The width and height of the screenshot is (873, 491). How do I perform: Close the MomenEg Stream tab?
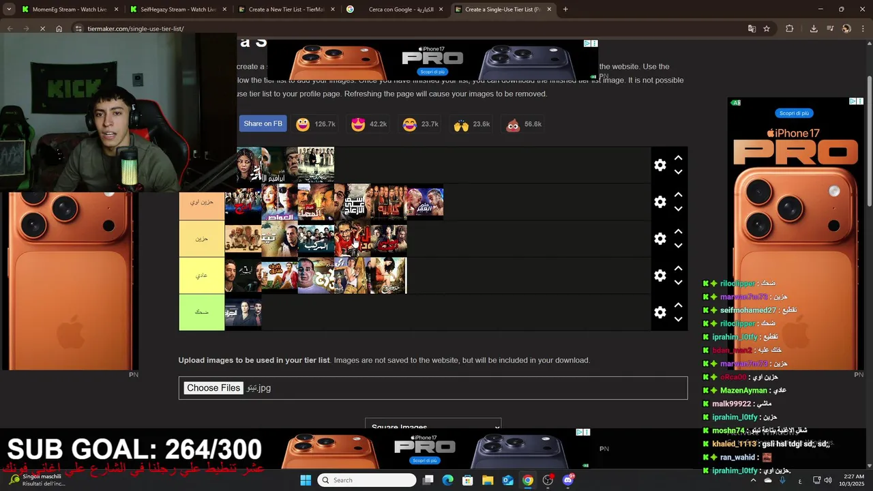click(x=117, y=10)
